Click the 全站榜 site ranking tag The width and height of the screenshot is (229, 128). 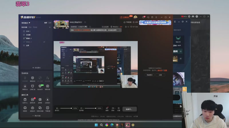[105, 27]
